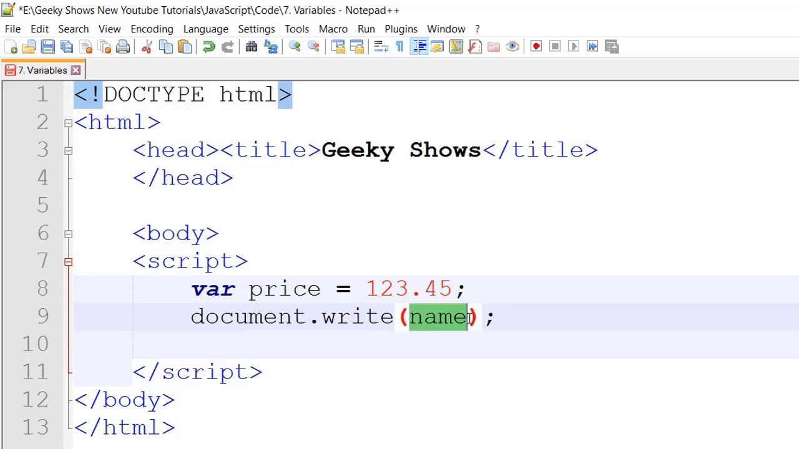Collapse the script fold marker on line 7
Screen dimensions: 799x449
tap(68, 262)
